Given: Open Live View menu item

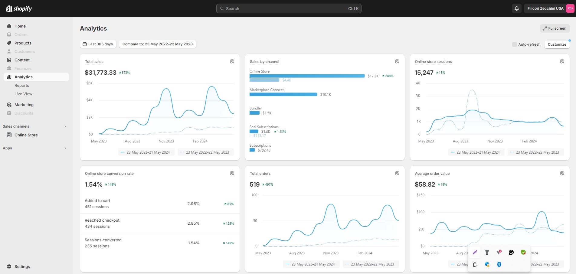Looking at the screenshot, I should coord(23,94).
